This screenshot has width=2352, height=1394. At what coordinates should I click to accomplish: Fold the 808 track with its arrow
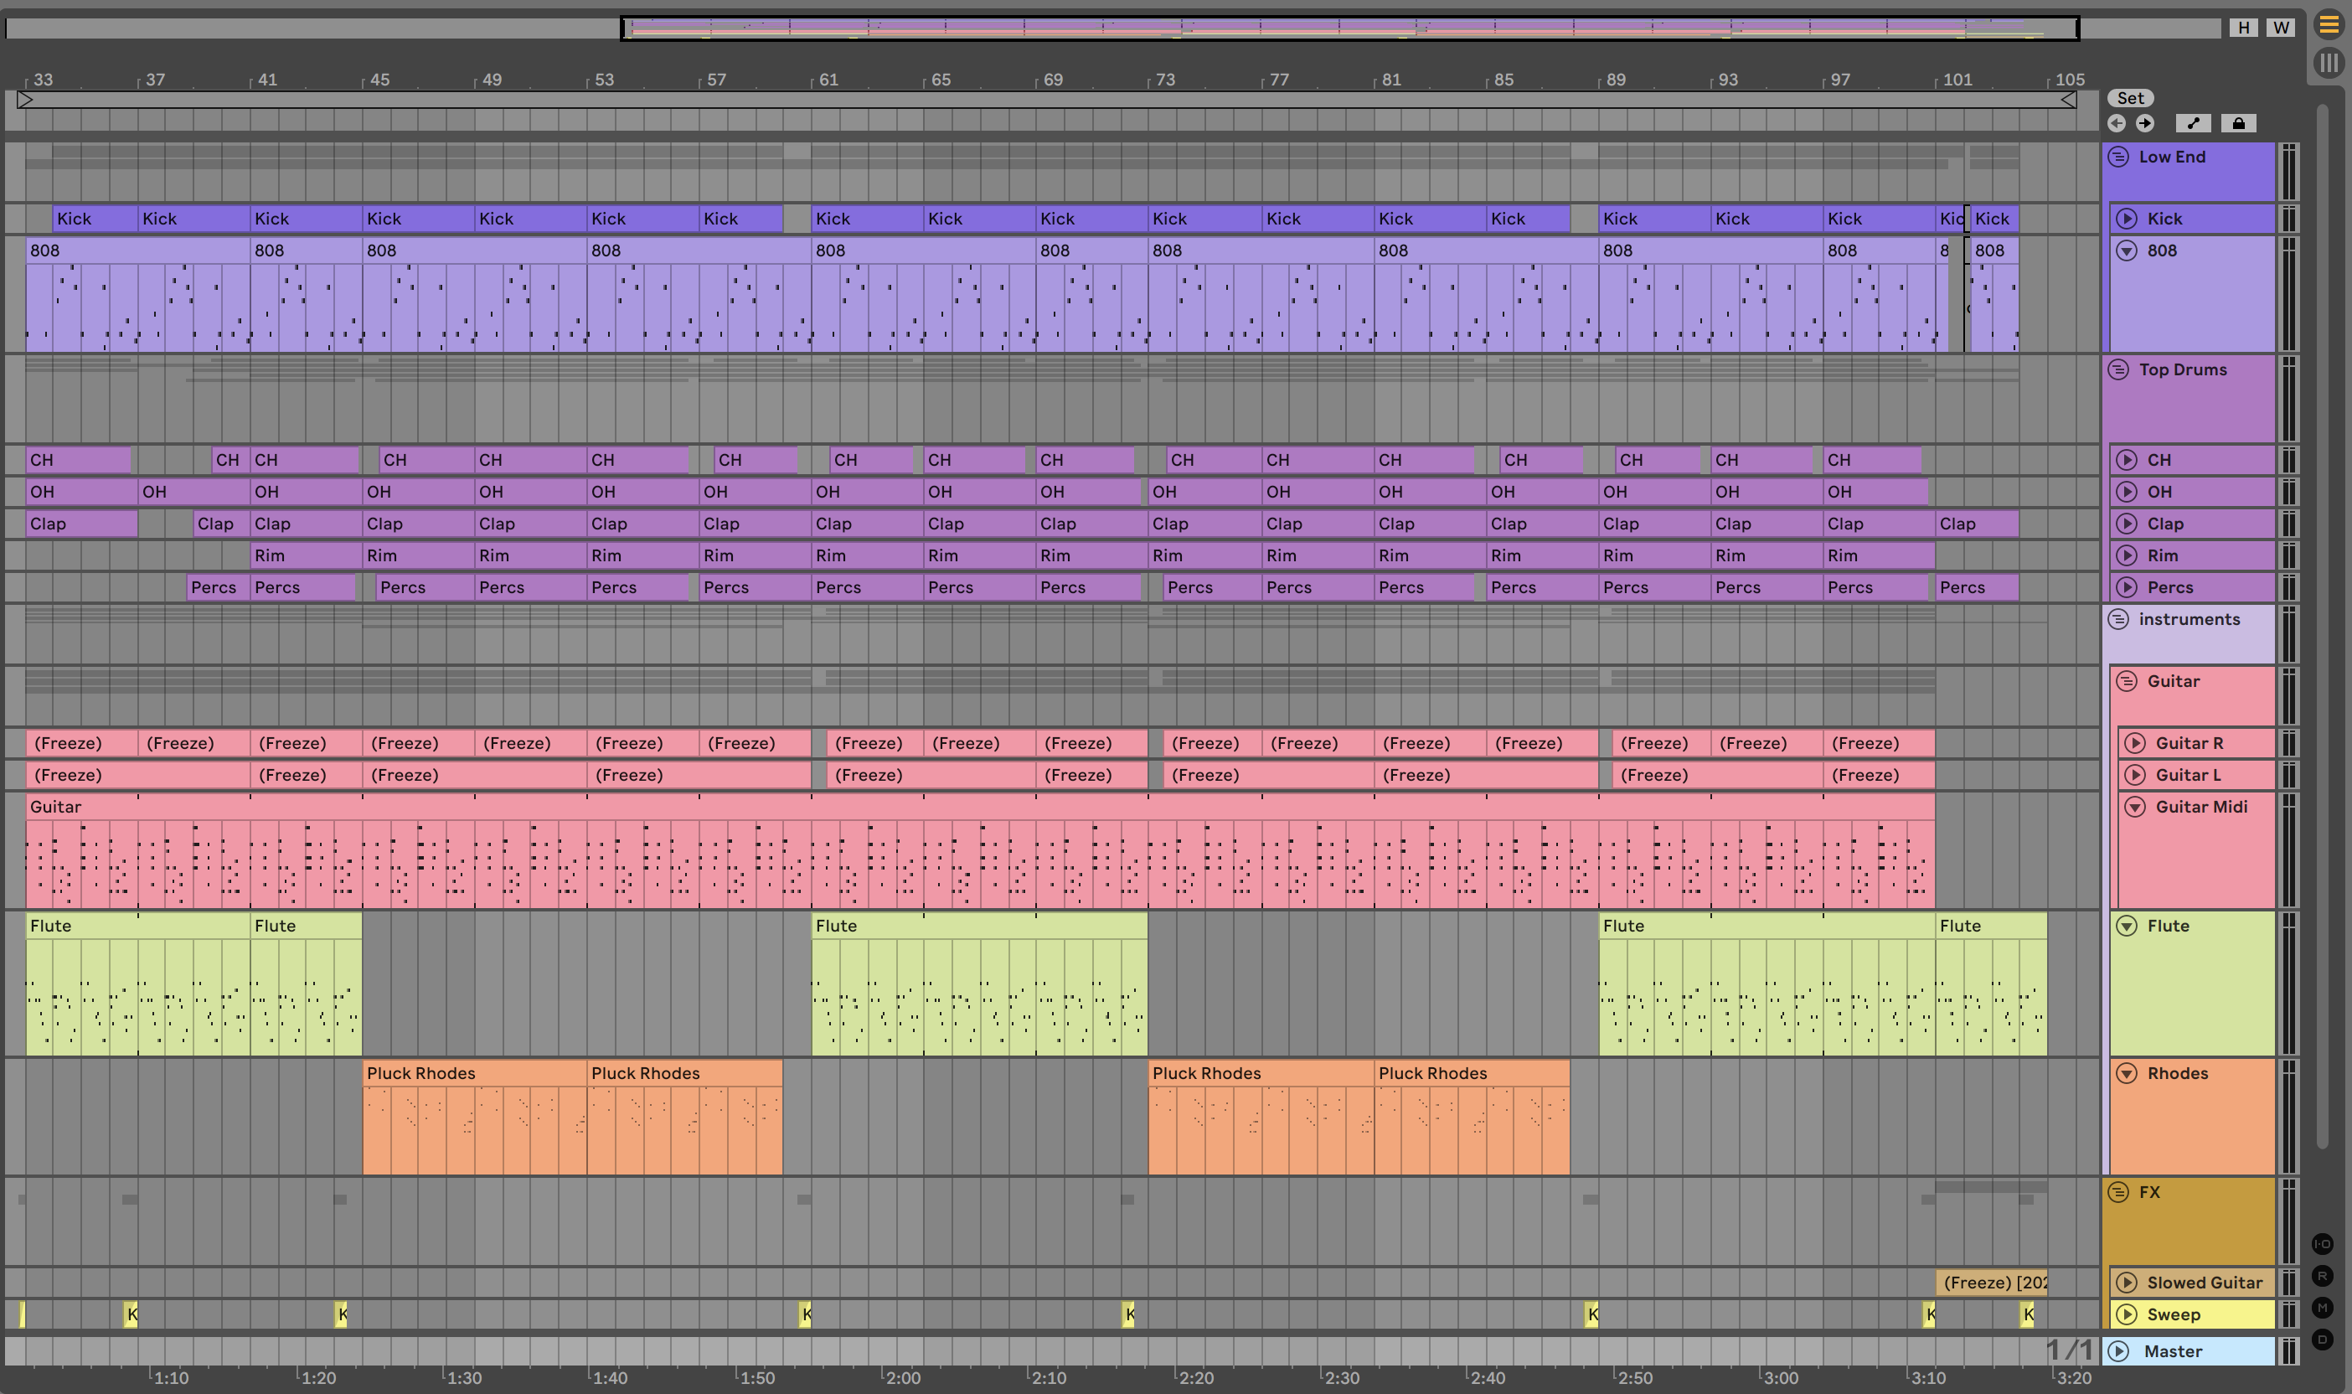tap(2127, 250)
